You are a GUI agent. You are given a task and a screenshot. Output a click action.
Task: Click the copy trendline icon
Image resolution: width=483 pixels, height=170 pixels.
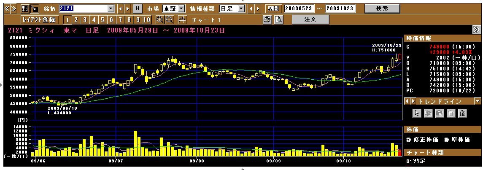428,113
